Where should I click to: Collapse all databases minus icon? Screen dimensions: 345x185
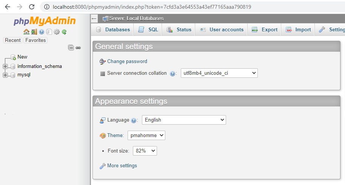pyautogui.click(x=71, y=48)
